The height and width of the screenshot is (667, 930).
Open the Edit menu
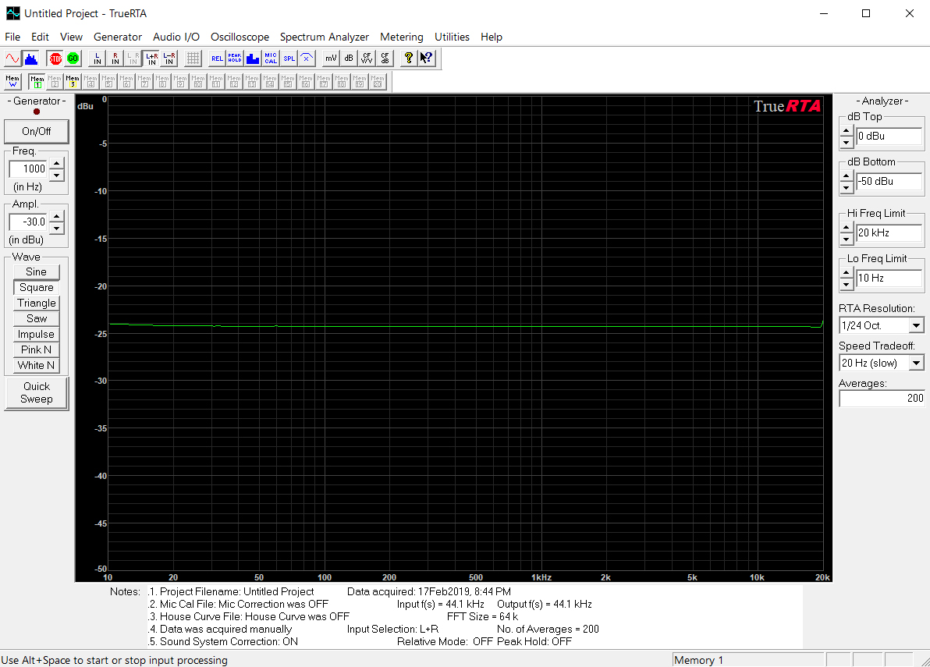click(40, 37)
